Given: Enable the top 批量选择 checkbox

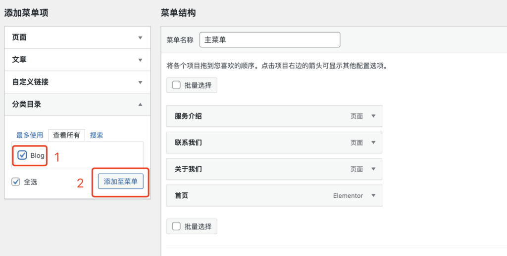Looking at the screenshot, I should 176,85.
